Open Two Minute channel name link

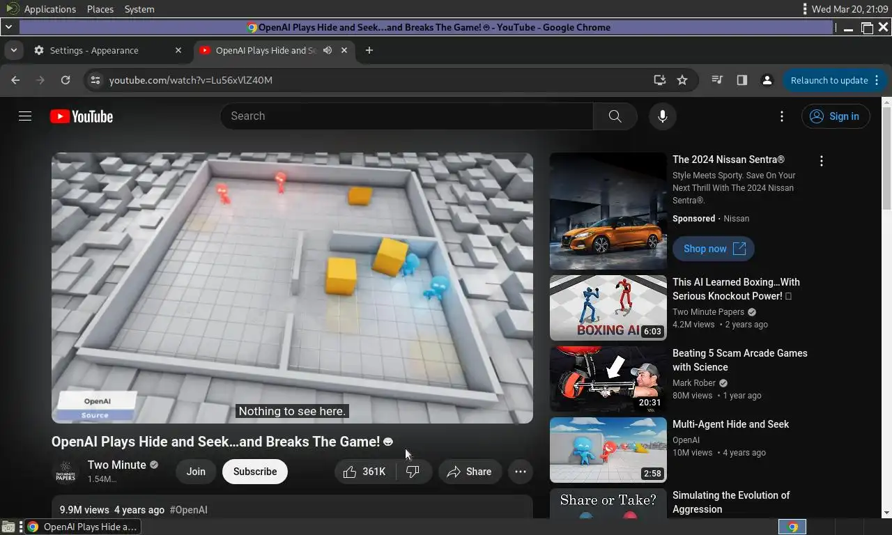tap(117, 465)
